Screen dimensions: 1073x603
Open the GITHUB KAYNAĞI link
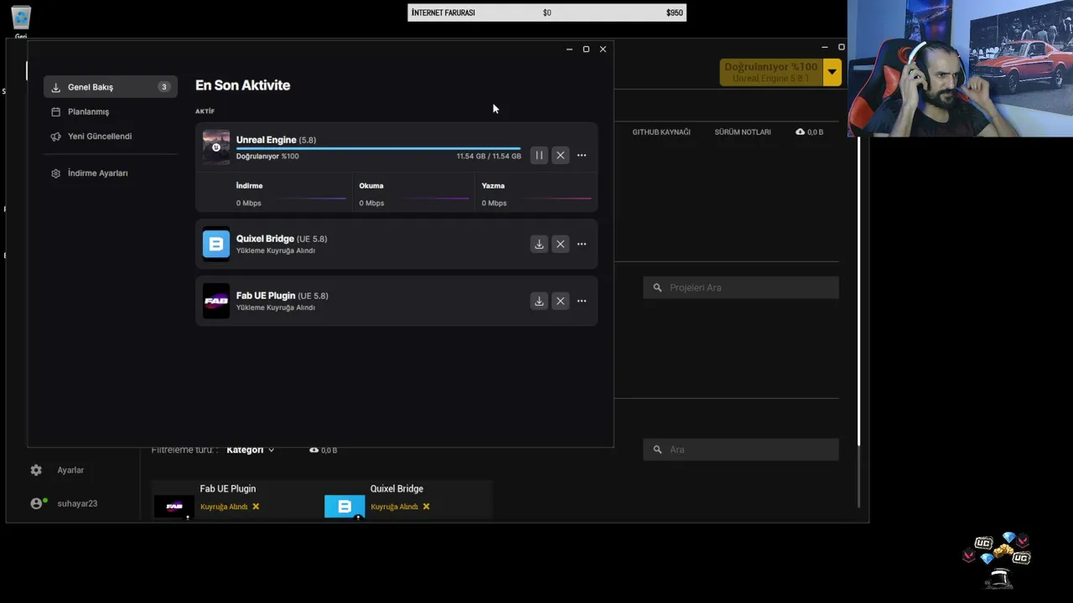pyautogui.click(x=661, y=132)
